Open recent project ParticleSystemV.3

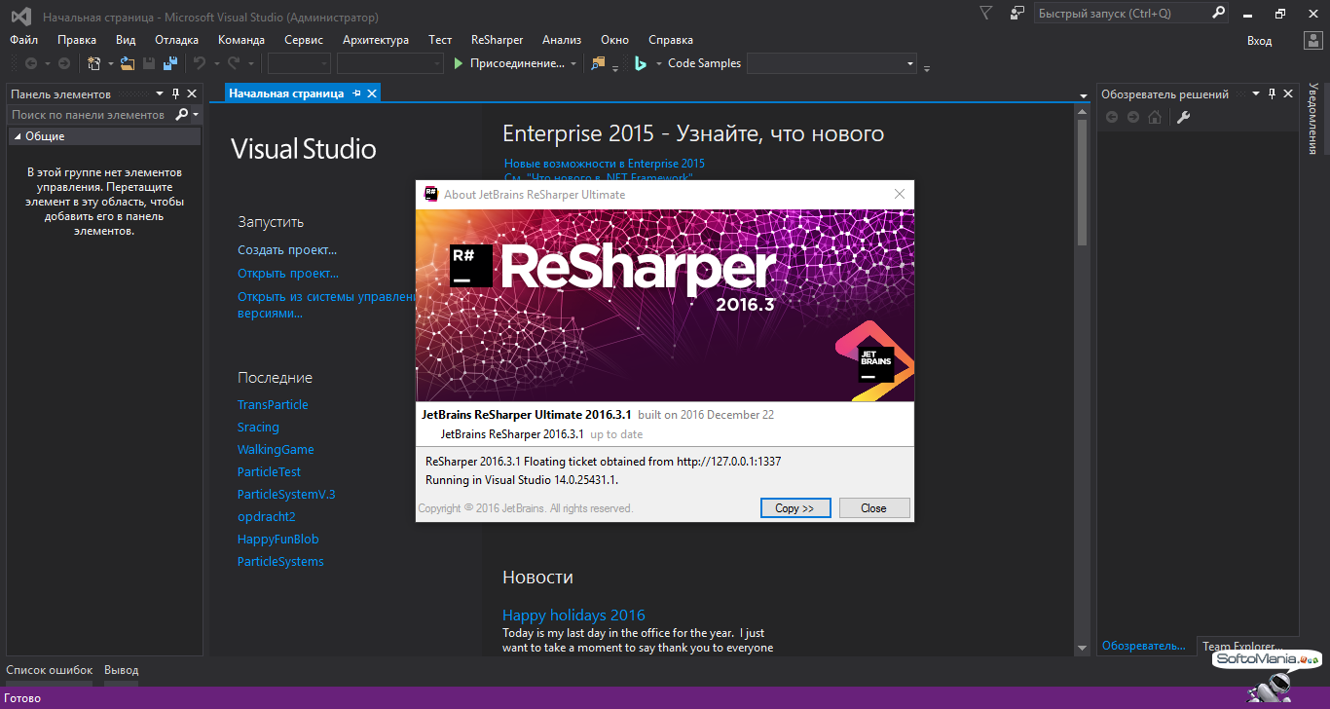(x=286, y=495)
